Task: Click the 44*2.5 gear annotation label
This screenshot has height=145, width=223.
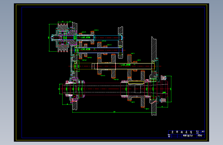Action: coord(84,60)
